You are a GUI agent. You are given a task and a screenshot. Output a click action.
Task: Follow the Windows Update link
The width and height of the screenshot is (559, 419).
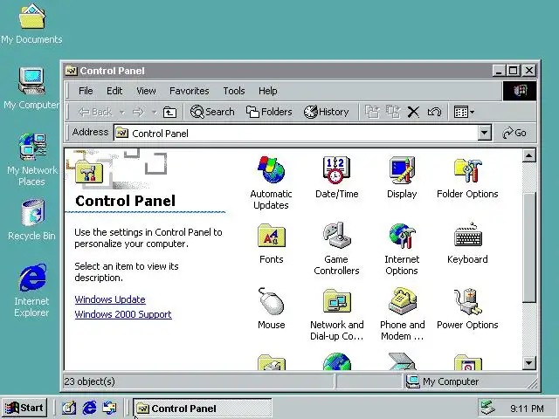click(x=110, y=299)
